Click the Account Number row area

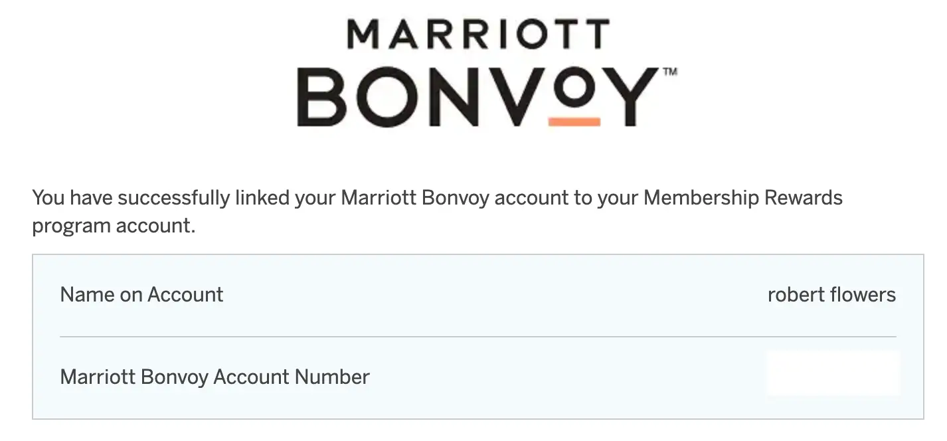coord(477,377)
